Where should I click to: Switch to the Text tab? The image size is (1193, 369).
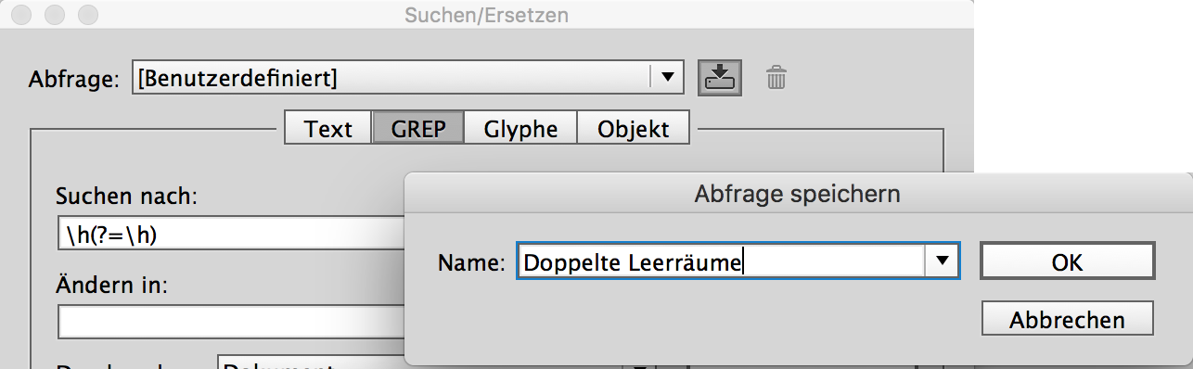point(328,128)
